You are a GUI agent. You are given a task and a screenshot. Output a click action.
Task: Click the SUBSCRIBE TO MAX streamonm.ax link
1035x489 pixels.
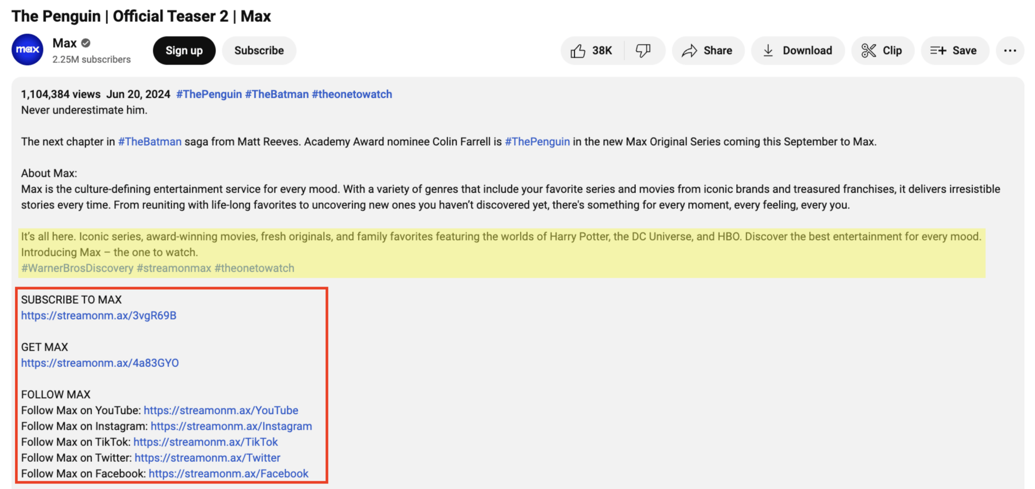(99, 315)
